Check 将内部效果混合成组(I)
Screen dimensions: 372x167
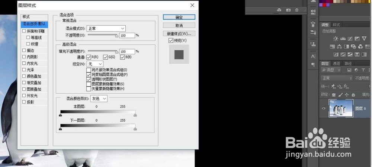pyautogui.click(x=89, y=70)
